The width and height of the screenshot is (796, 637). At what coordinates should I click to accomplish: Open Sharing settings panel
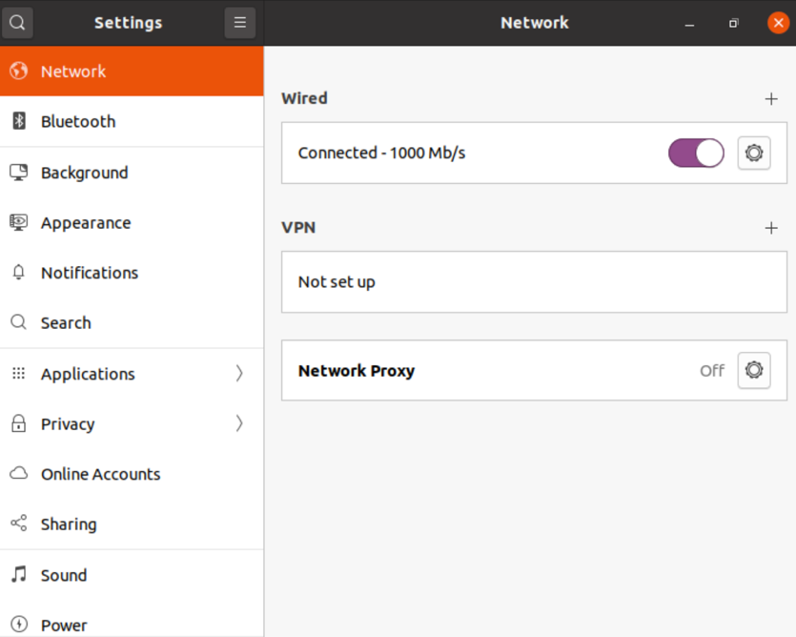[x=69, y=524]
